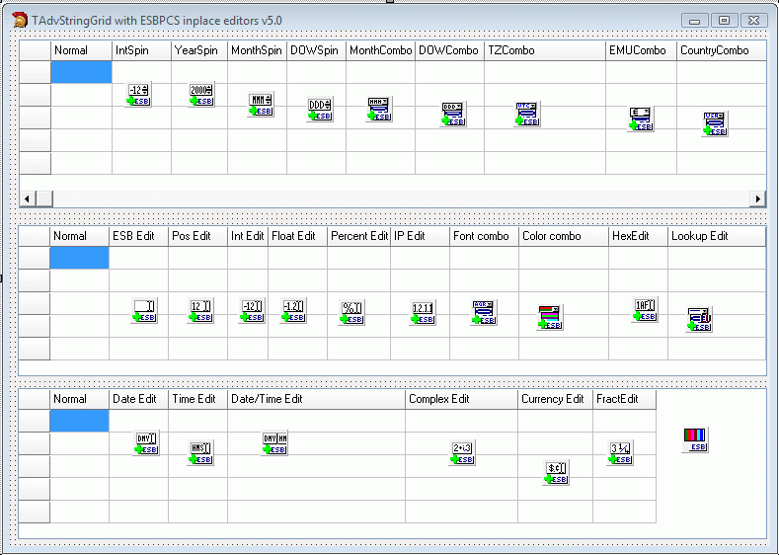Click the Color combo column header
Viewport: 779px width, 555px height.
(x=564, y=236)
